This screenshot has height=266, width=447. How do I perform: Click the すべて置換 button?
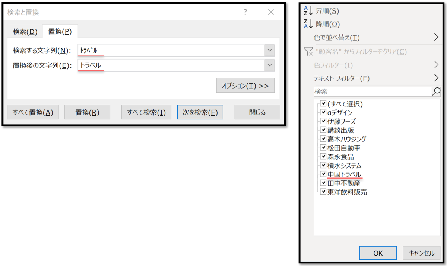[x=33, y=112]
